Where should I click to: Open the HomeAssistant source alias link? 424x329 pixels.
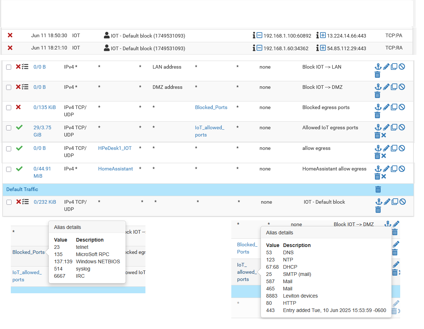tap(115, 169)
